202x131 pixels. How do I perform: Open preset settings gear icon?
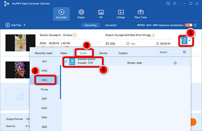tap(175, 63)
